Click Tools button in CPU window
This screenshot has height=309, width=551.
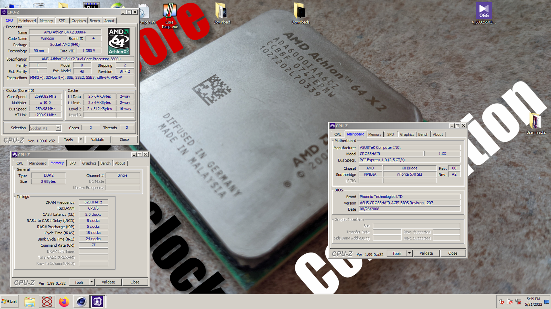pos(68,140)
